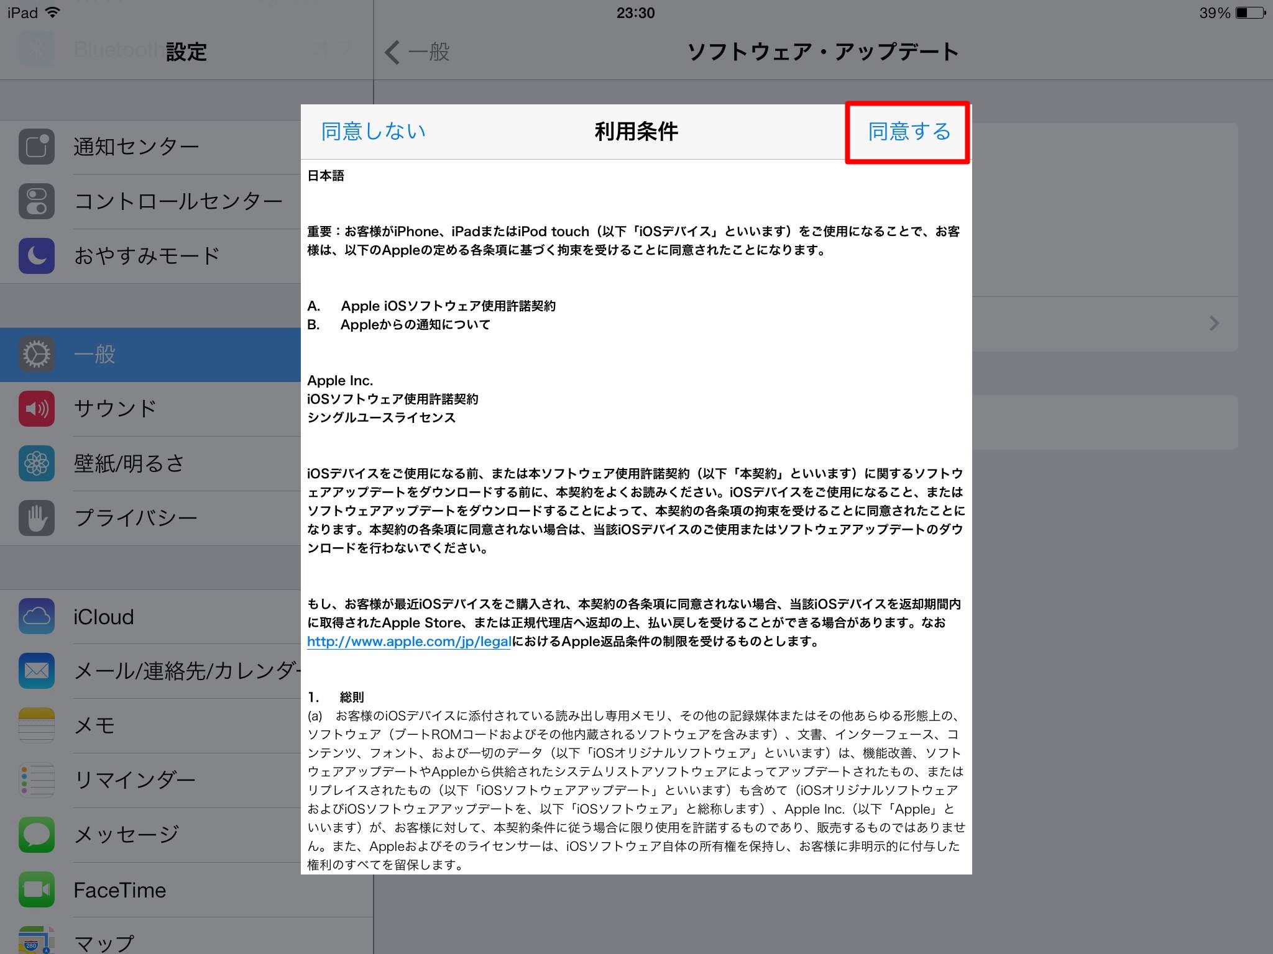The height and width of the screenshot is (954, 1273).
Task: Tap 'B. Appleからの通知について' line
Action: tap(398, 325)
